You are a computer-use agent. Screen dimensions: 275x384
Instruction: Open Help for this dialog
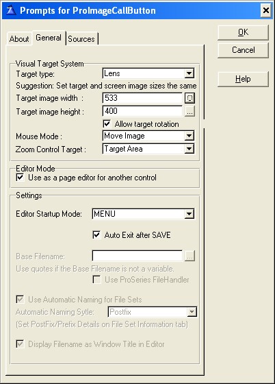click(243, 79)
